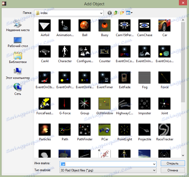Screen dimensions: 189x177
Task: Select the Particles object icon
Action: click(x=45, y=130)
